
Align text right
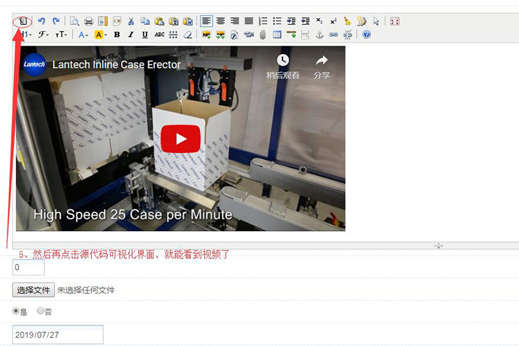[x=235, y=21]
